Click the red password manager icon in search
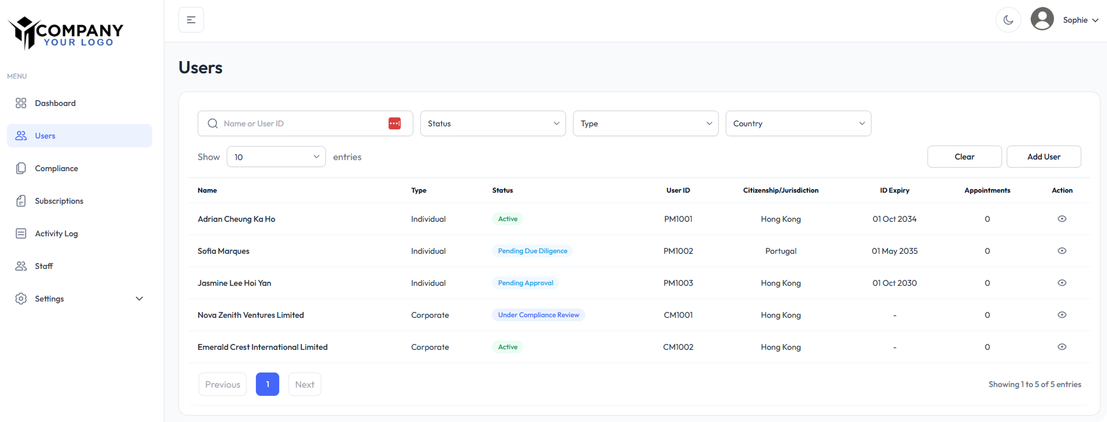Viewport: 1107px width, 422px height. [x=395, y=123]
